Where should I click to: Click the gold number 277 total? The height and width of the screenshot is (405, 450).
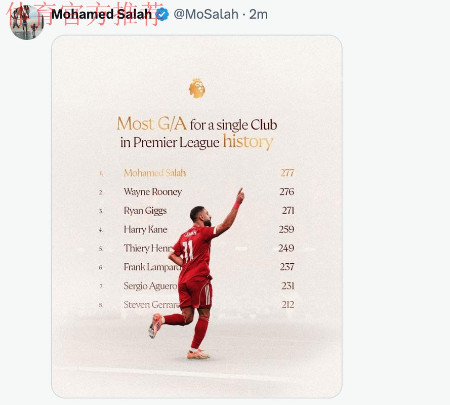coord(287,173)
